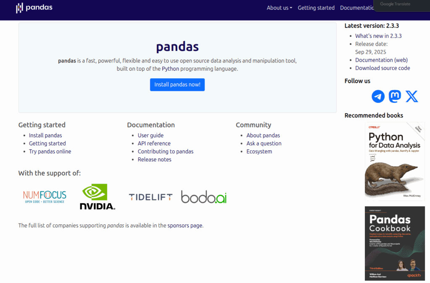Screen dimensions: 430x283
Task: Open the Mastodon follow icon
Action: (395, 96)
